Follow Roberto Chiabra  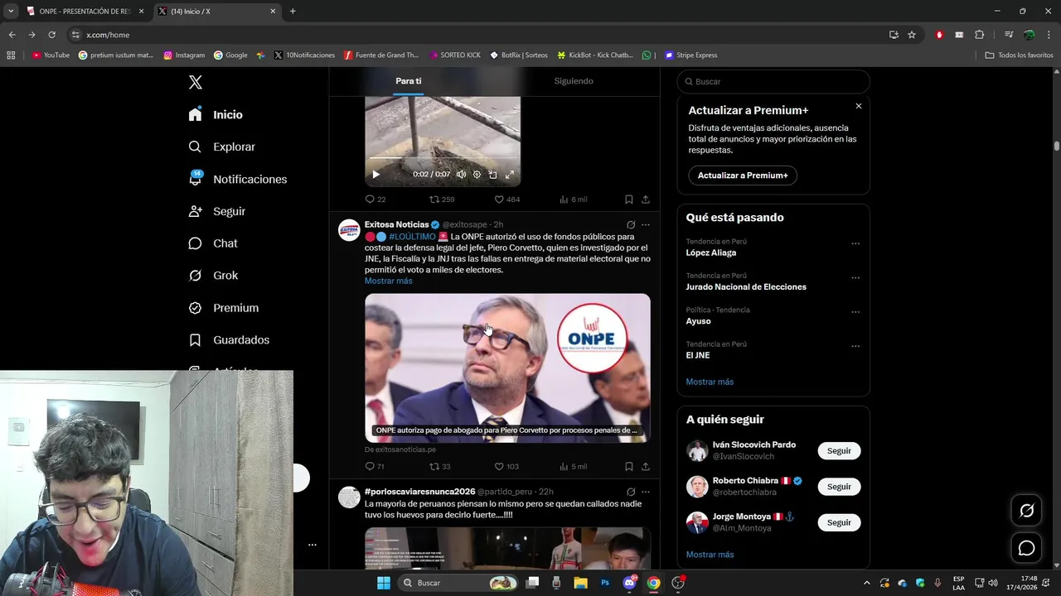tap(839, 487)
